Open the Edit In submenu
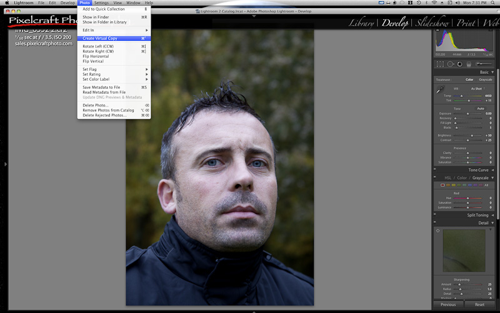The image size is (500, 313). [x=114, y=30]
